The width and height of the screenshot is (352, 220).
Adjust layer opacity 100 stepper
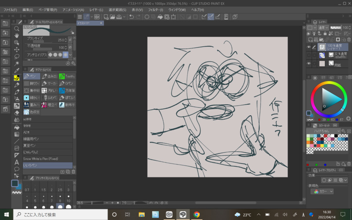350,28
